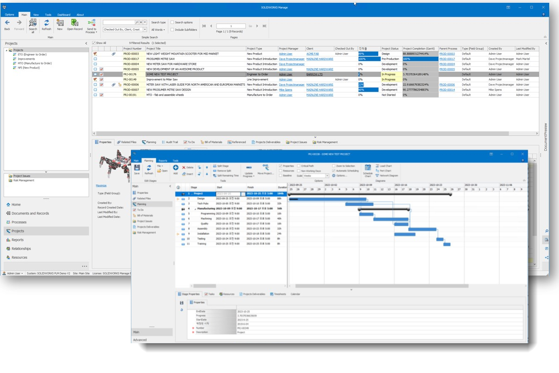Collapse the Main side panel in planning window
Screen dimensions: 559x373
[170, 186]
